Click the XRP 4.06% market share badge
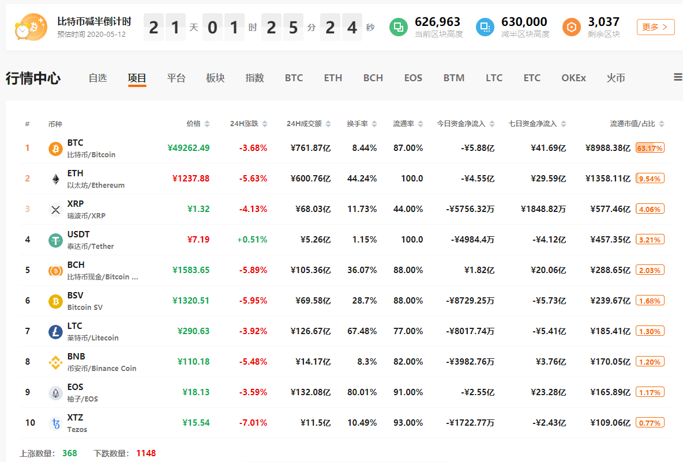 pyautogui.click(x=650, y=209)
